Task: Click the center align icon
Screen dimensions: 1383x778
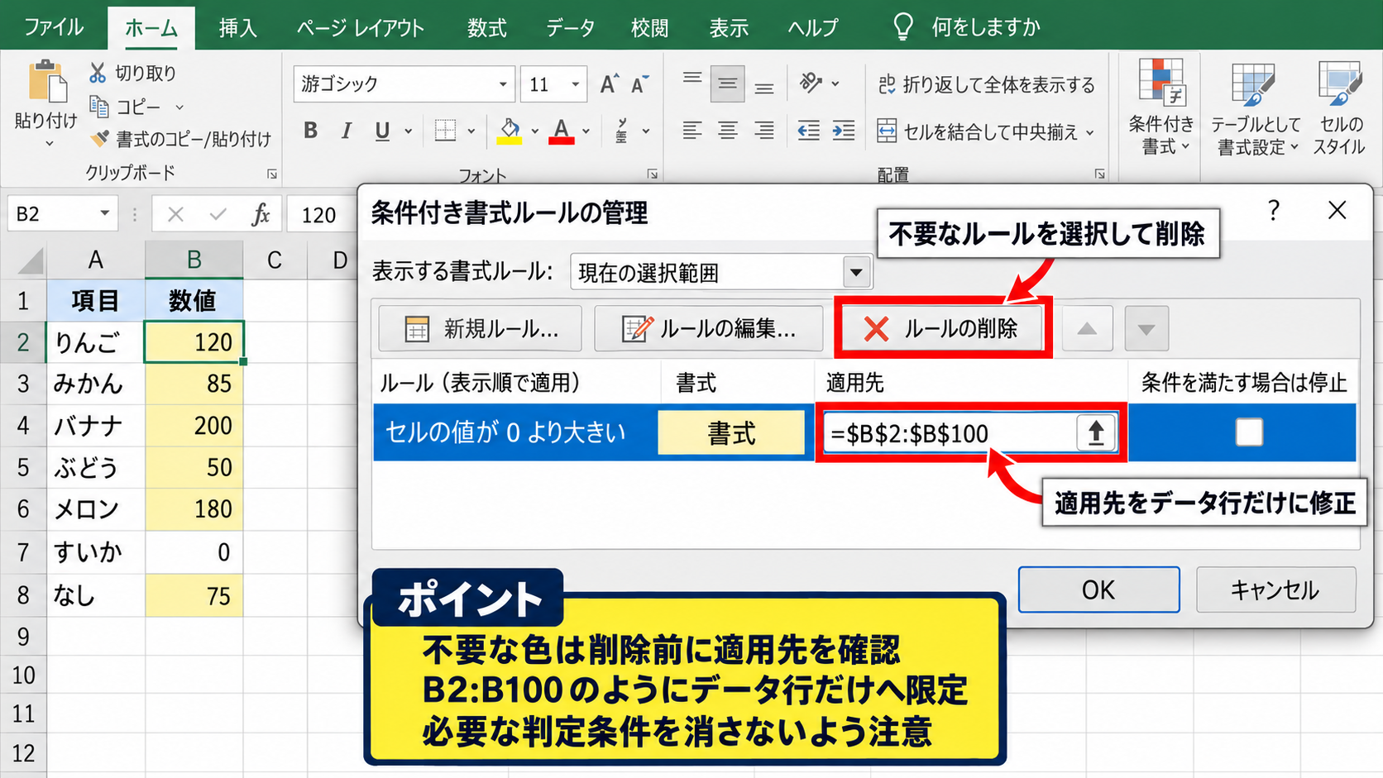Action: click(728, 131)
